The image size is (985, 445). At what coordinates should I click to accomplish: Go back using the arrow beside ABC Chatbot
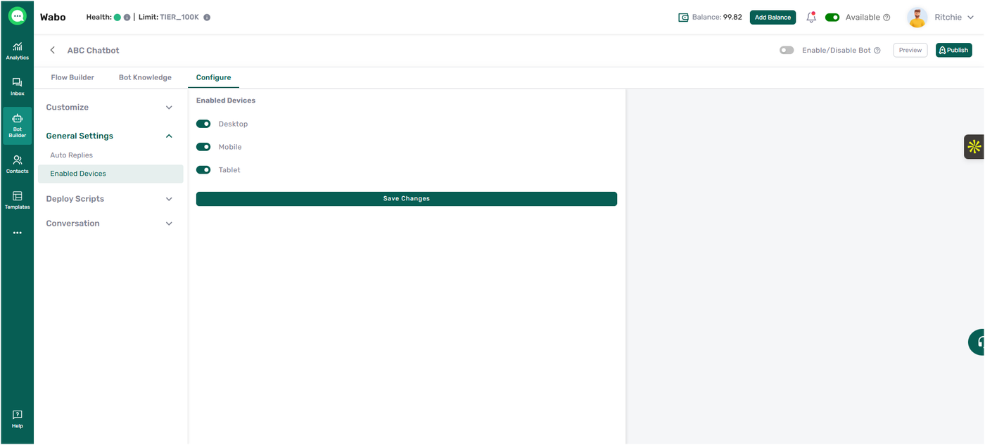[52, 51]
